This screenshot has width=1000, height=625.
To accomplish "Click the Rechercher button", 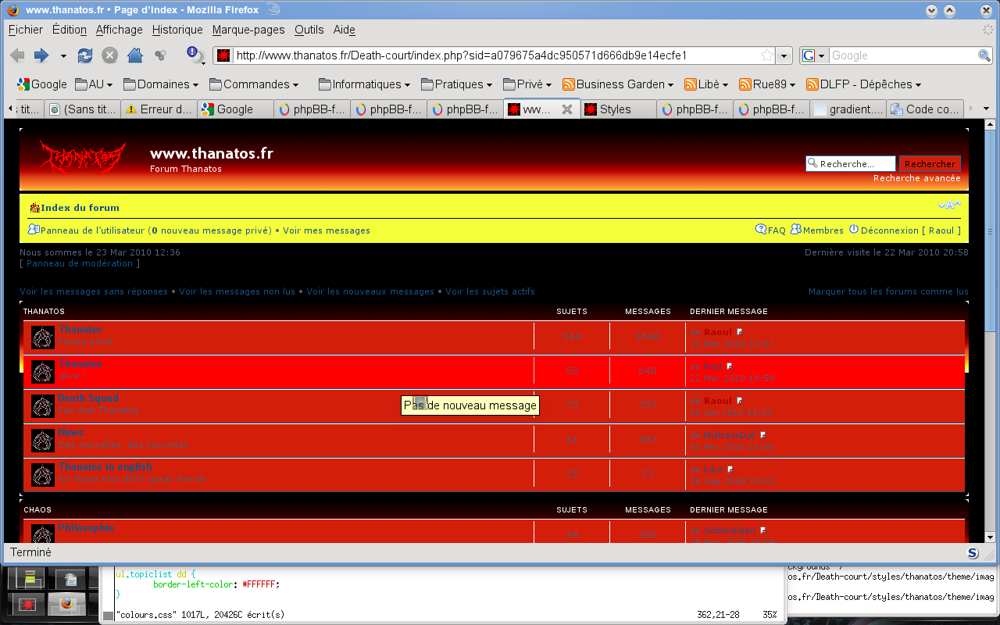I will pyautogui.click(x=930, y=164).
